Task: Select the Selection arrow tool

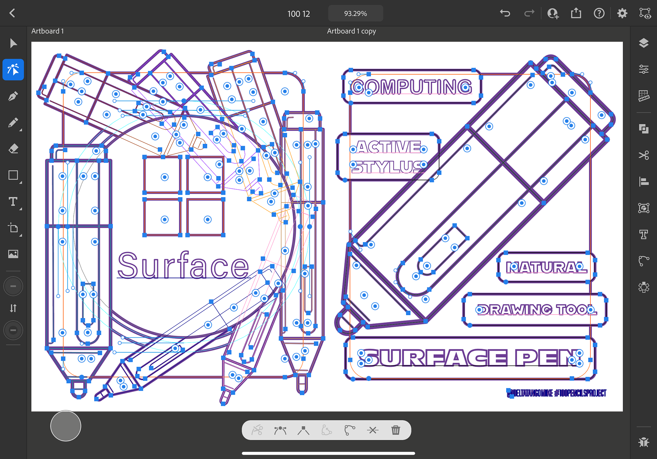Action: [x=13, y=43]
